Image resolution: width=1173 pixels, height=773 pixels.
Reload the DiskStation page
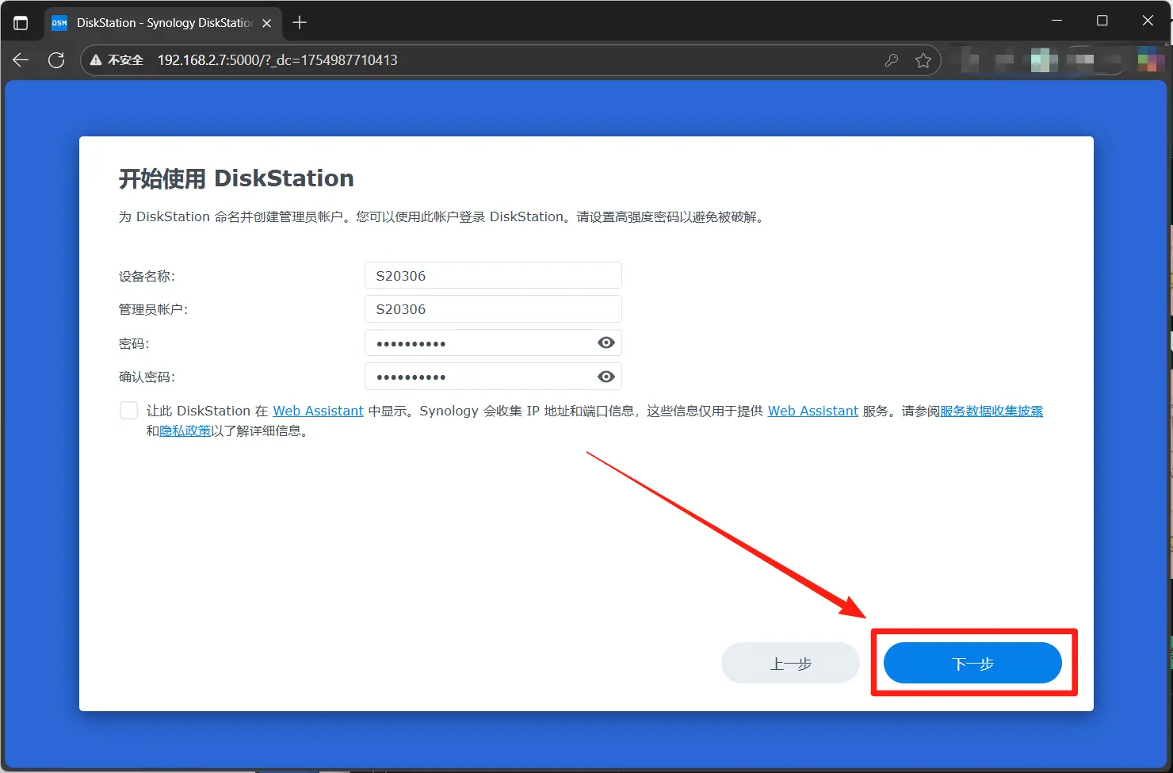tap(56, 60)
